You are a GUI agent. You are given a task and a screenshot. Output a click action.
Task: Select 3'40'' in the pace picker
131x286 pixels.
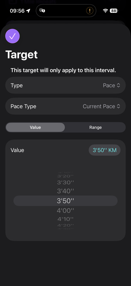coord(65,191)
